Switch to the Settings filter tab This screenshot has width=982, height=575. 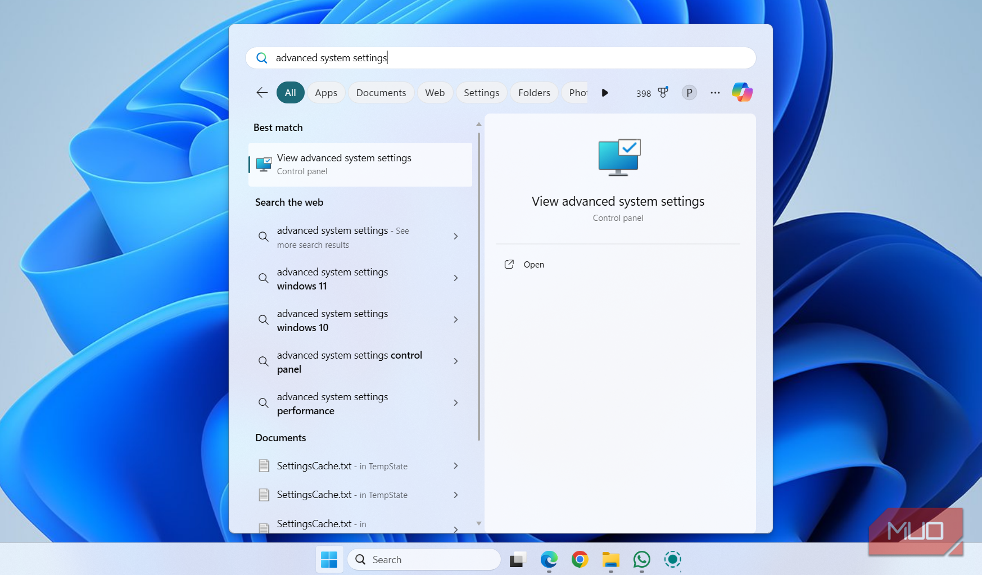pyautogui.click(x=482, y=93)
